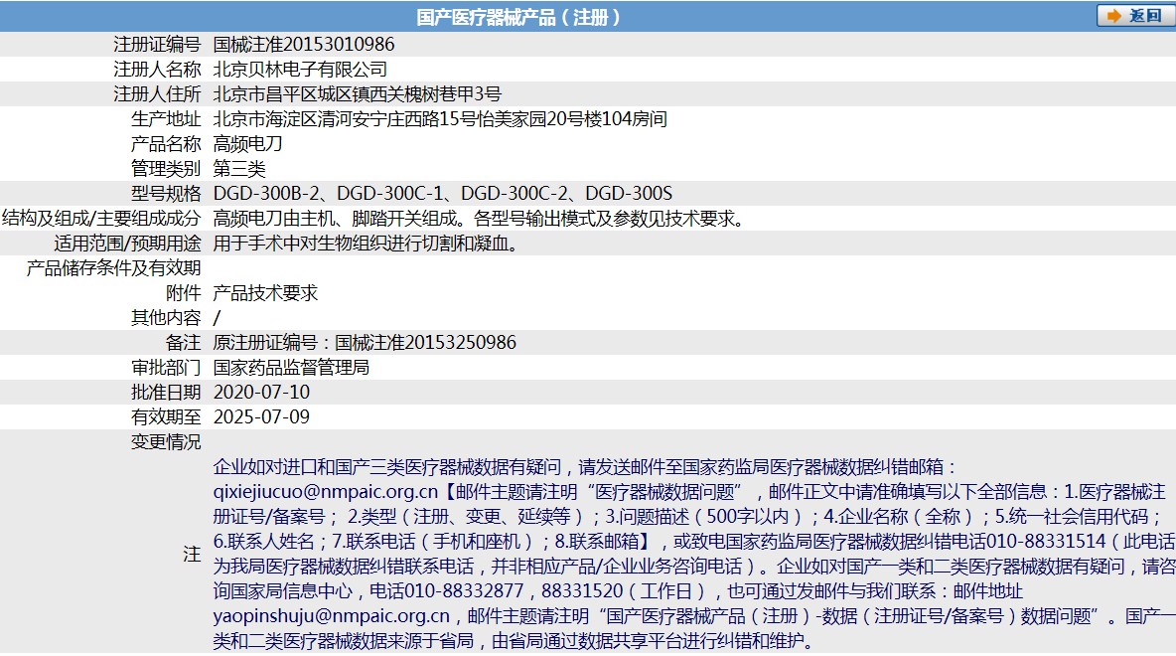
Task: Click approval date 2020-07-10
Action: 262,392
